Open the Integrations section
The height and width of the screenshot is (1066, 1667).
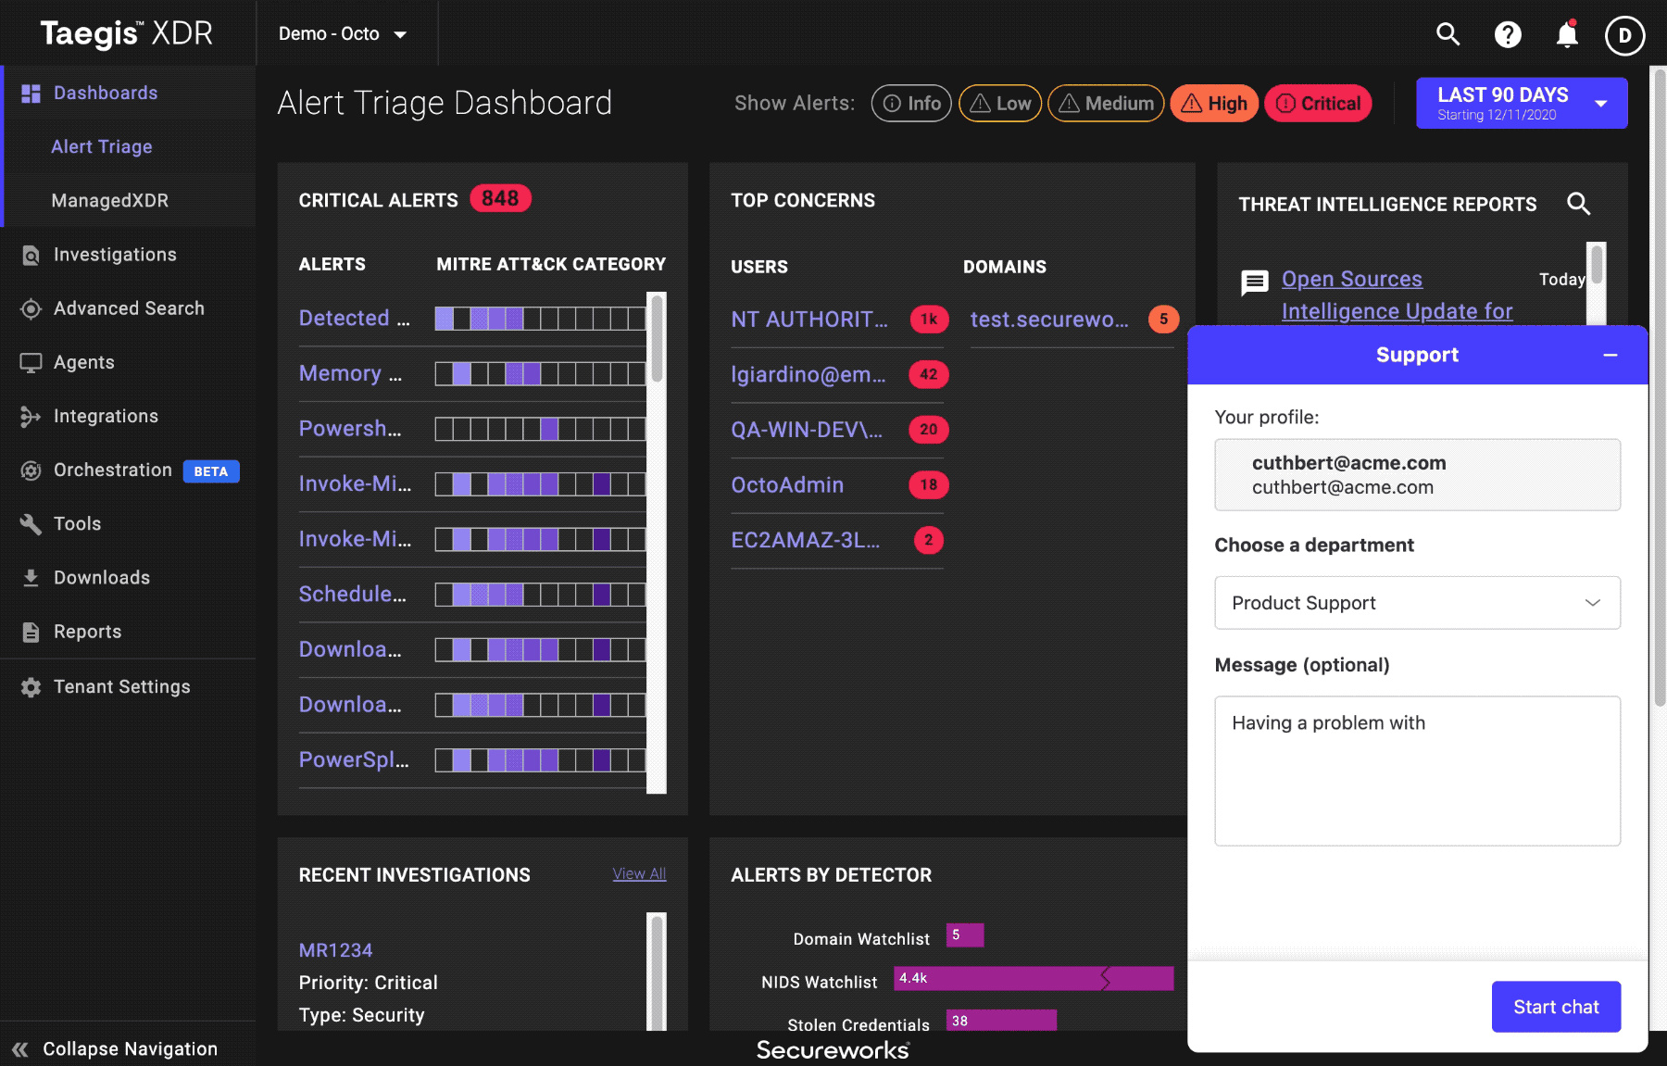[x=106, y=416]
